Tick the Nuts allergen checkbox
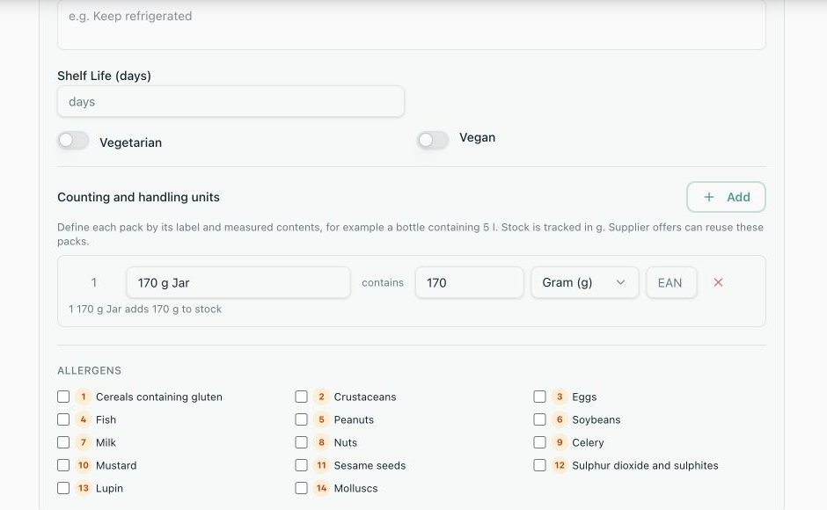This screenshot has width=827, height=510. pyautogui.click(x=301, y=442)
